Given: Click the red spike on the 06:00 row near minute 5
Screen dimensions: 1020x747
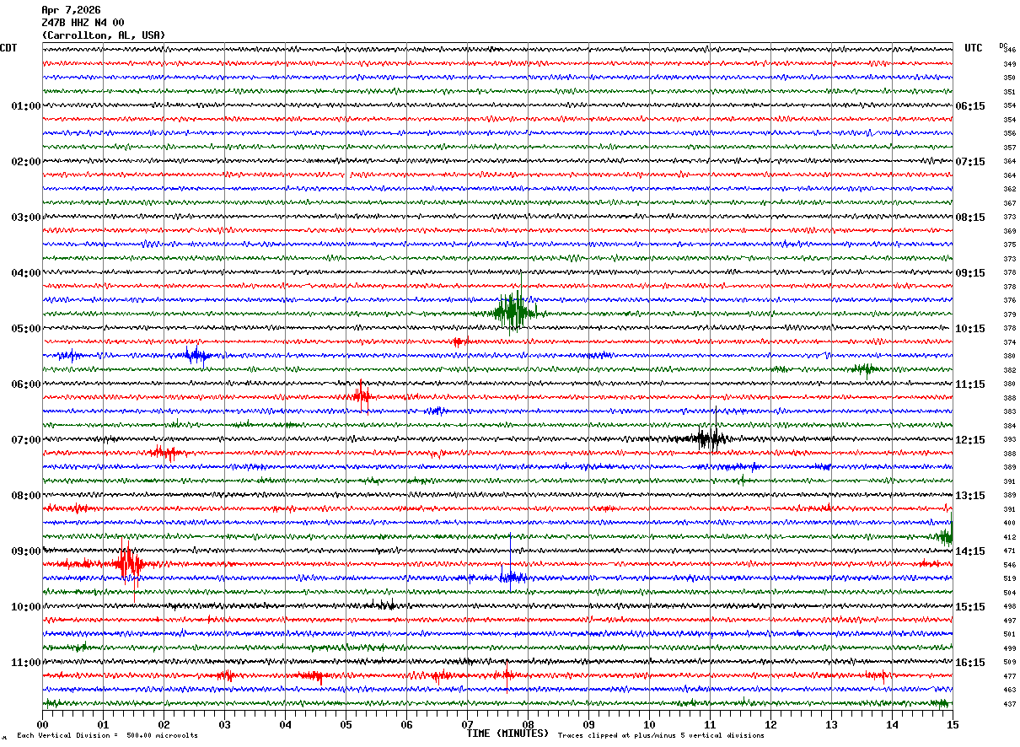Looking at the screenshot, I should point(362,395).
